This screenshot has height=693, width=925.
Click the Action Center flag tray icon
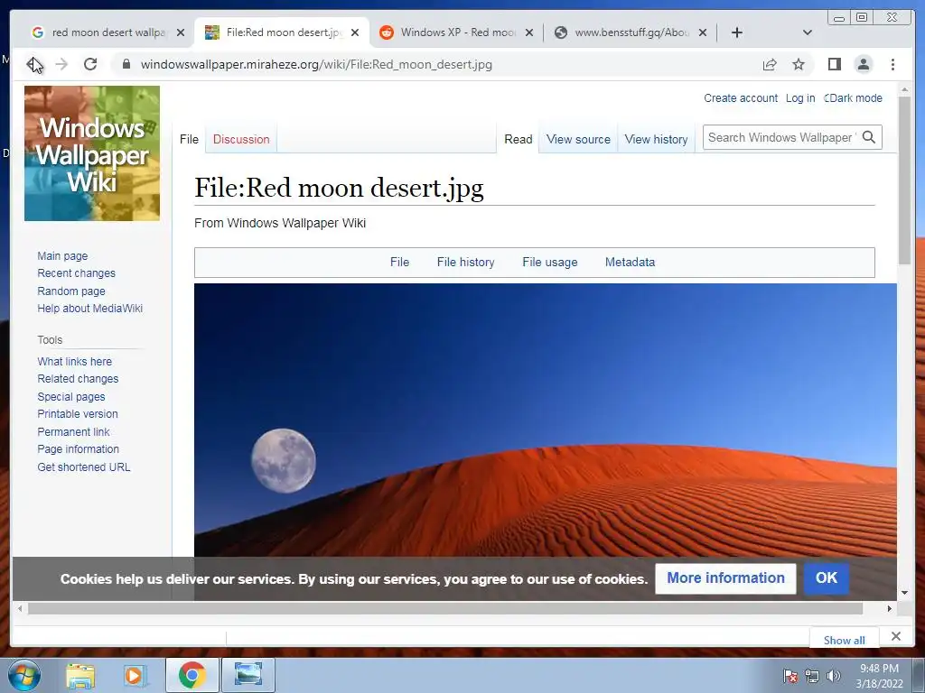tap(790, 676)
